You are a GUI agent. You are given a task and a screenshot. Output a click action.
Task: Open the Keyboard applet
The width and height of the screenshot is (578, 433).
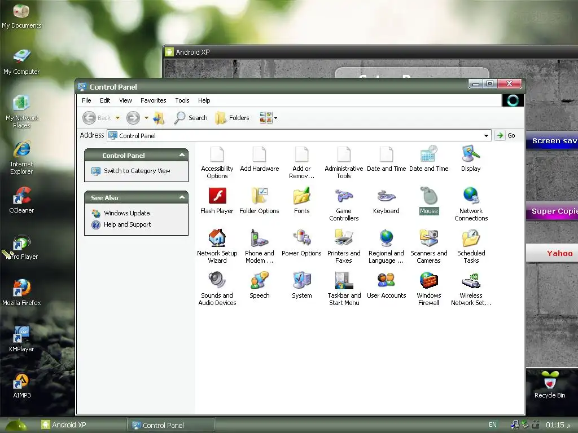[x=386, y=201]
